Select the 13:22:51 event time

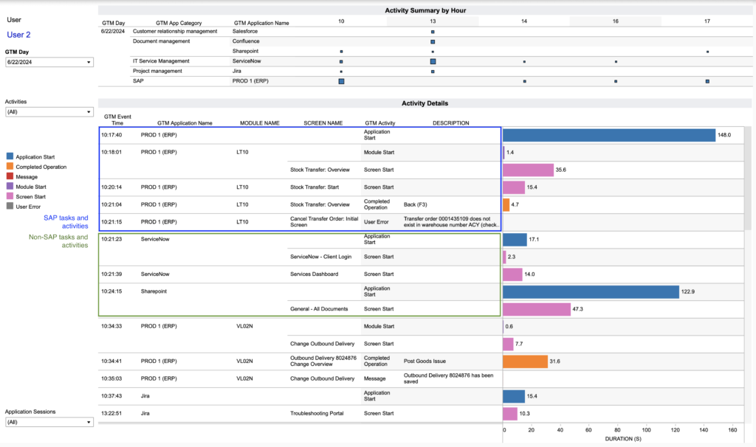pos(111,413)
